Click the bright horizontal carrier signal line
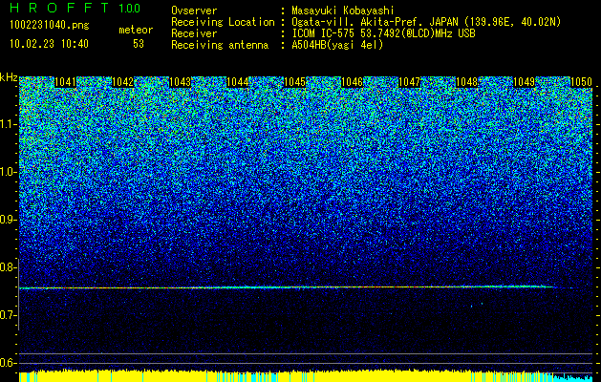This screenshot has width=601, height=382. coord(287,287)
